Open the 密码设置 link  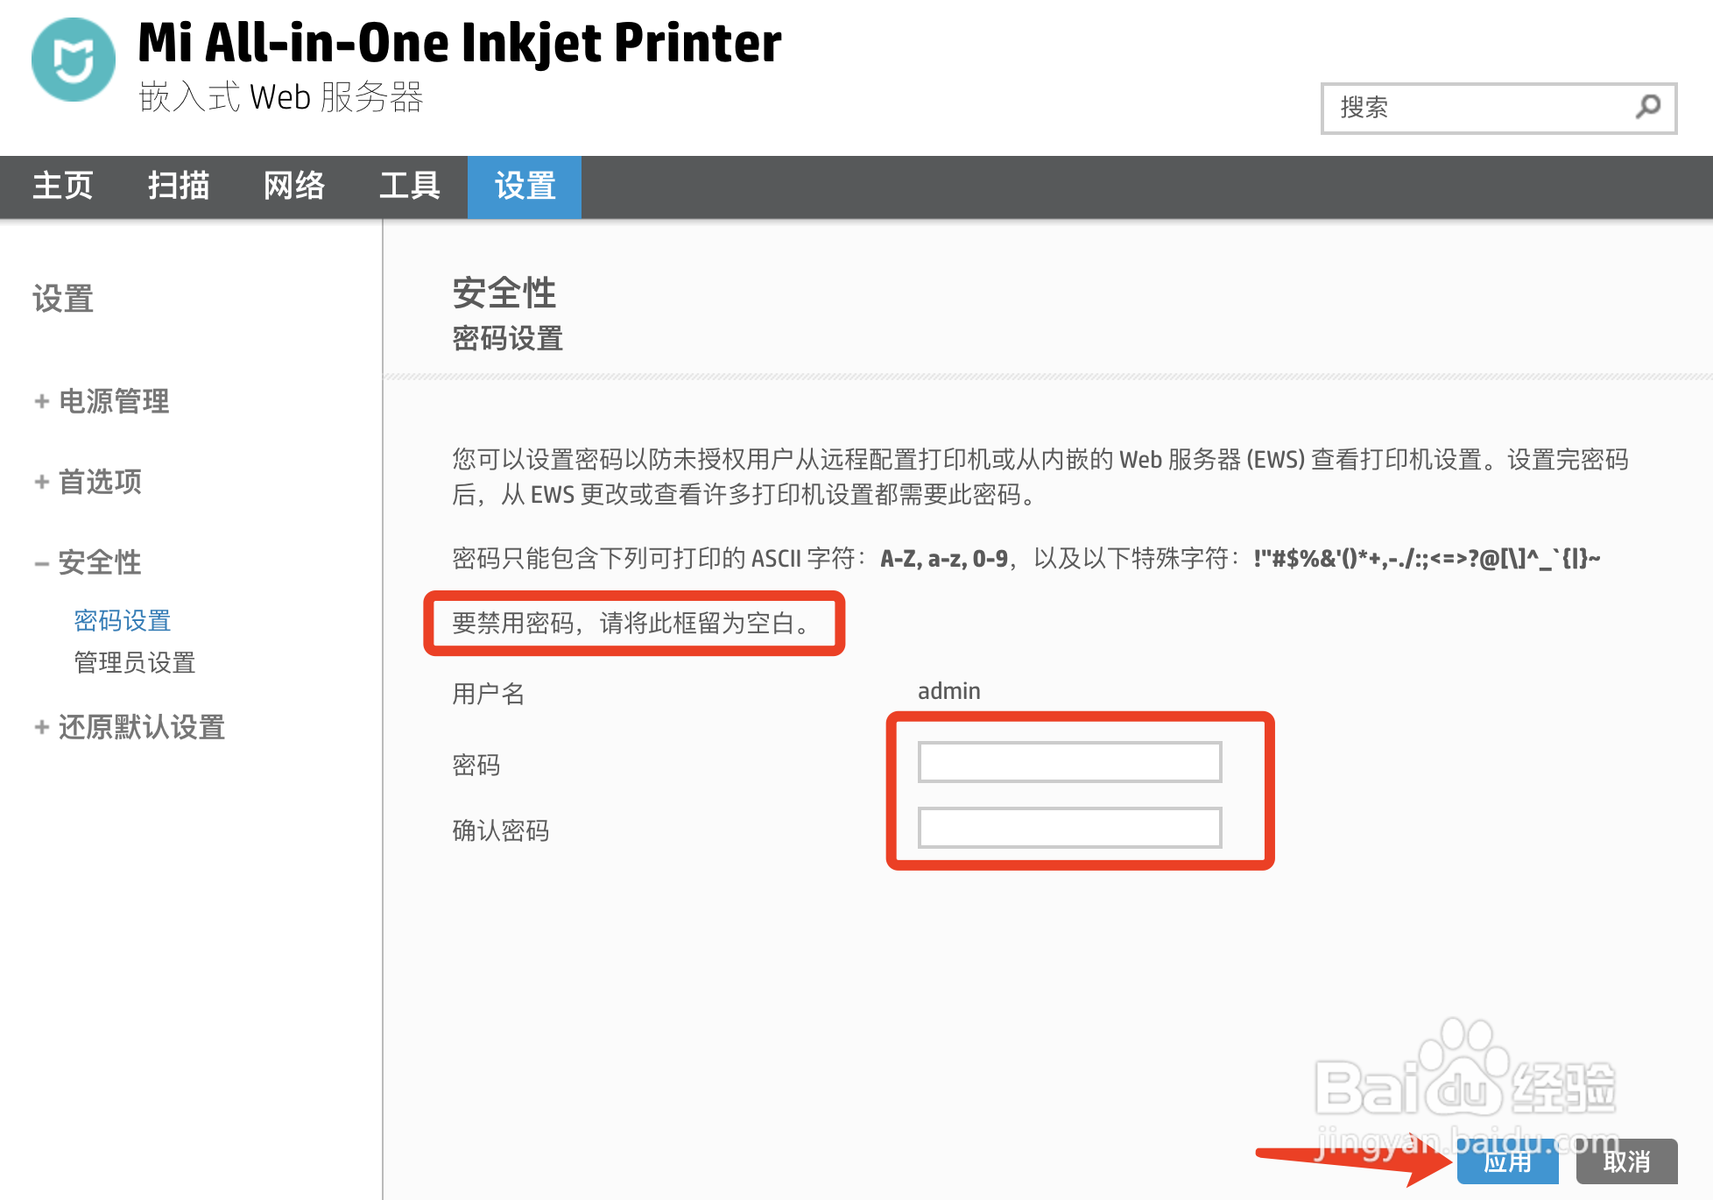pos(123,620)
